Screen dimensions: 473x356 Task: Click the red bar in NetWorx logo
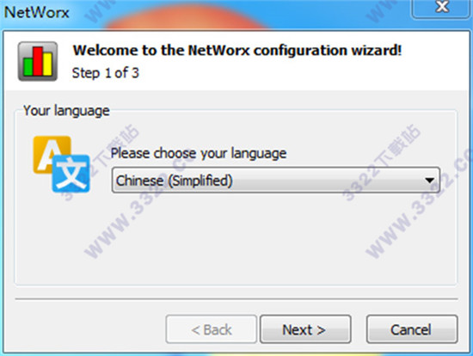click(38, 61)
